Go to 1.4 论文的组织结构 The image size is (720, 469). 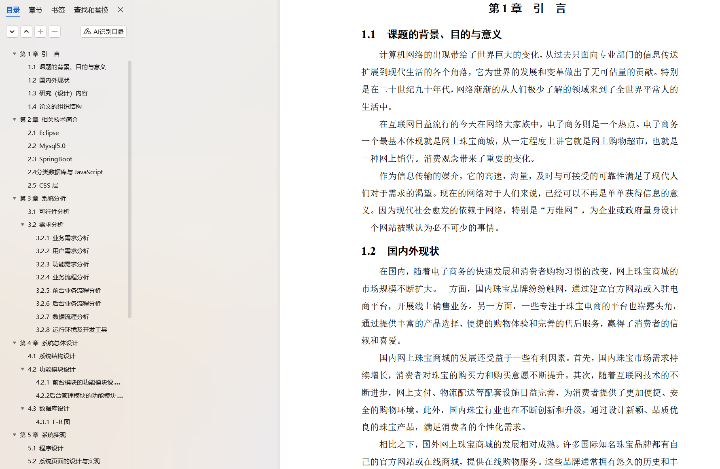tap(55, 107)
